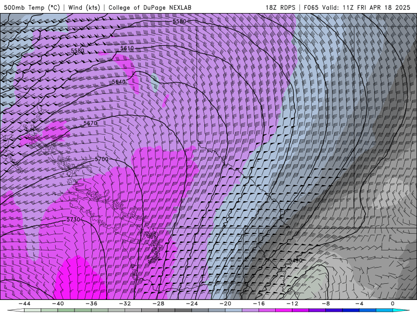This screenshot has height=313, width=417.
Task: Click the 'F065' forecast hour label
Action: point(311,7)
